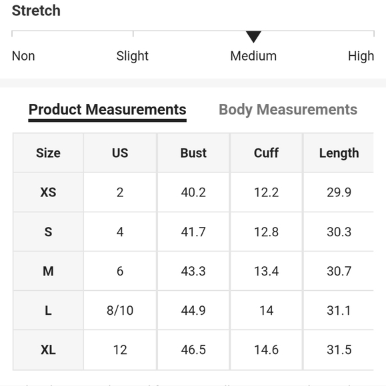This screenshot has height=386, width=386.
Task: Click the High stretch label
Action: (x=361, y=56)
